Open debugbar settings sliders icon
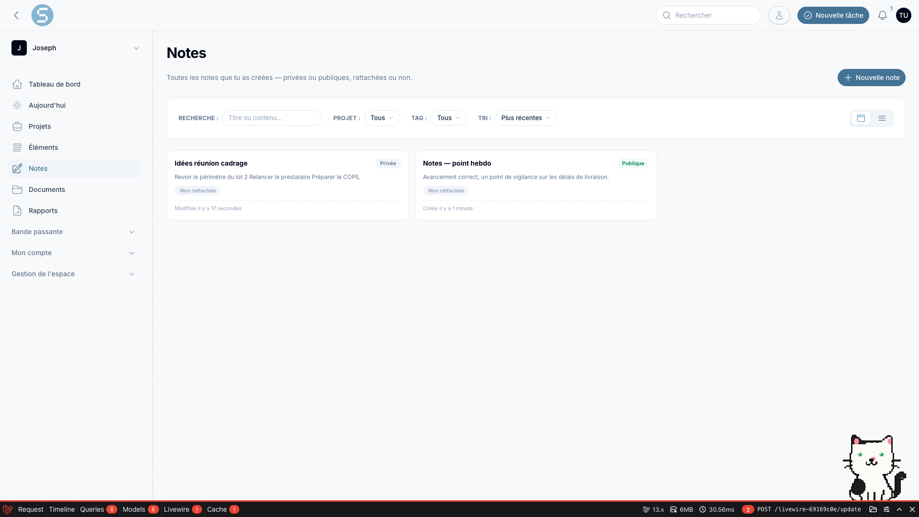Viewport: 919px width, 517px height. pos(886,509)
